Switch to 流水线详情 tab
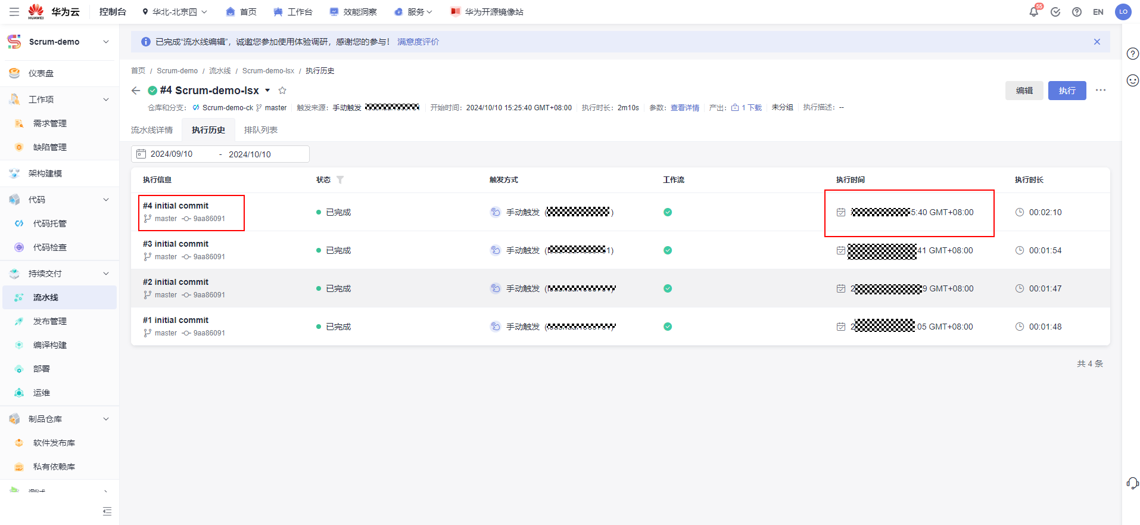 coord(152,130)
